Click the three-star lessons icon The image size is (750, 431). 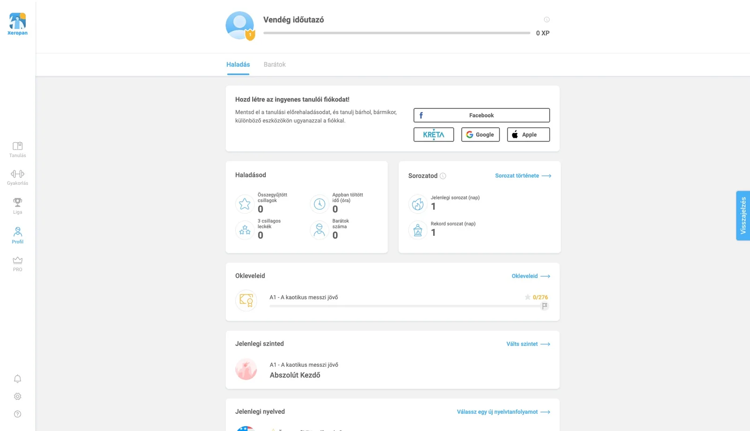pyautogui.click(x=245, y=230)
